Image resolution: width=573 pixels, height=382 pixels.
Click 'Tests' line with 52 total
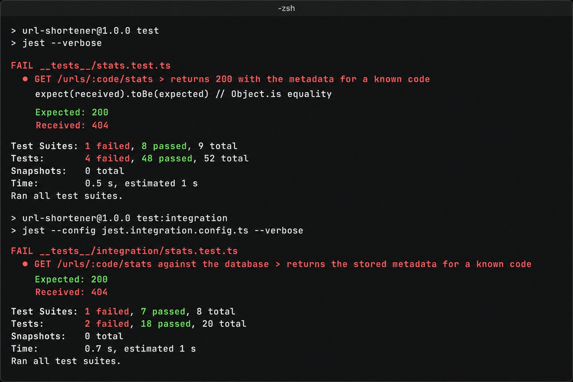pos(130,158)
